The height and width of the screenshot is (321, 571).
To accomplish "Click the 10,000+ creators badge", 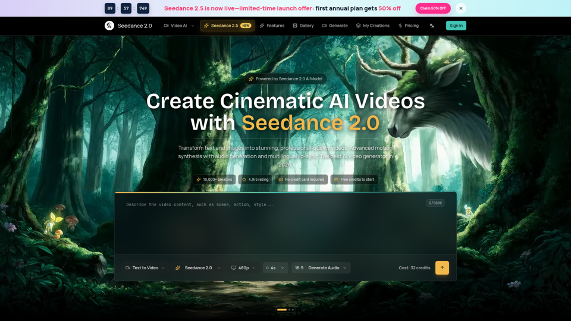I will 214,180.
